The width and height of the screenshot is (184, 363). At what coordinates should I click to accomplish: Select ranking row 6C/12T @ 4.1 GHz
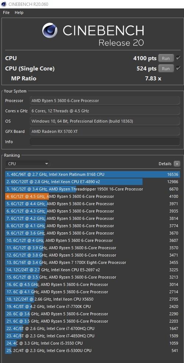point(93,226)
